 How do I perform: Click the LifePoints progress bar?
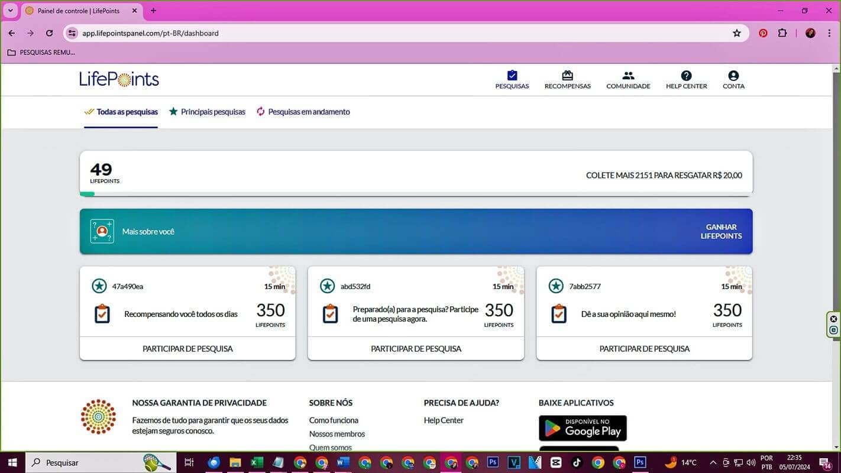pyautogui.click(x=416, y=194)
